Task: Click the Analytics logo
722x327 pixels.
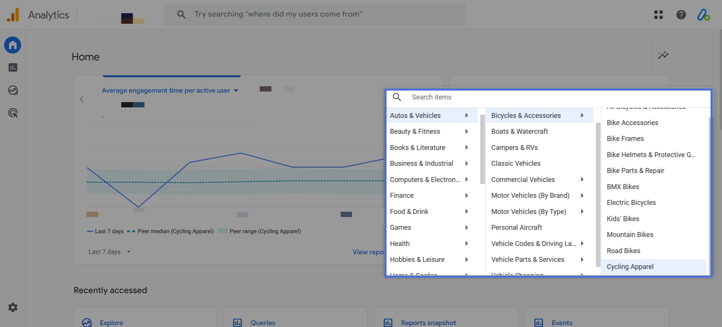Action: click(13, 15)
